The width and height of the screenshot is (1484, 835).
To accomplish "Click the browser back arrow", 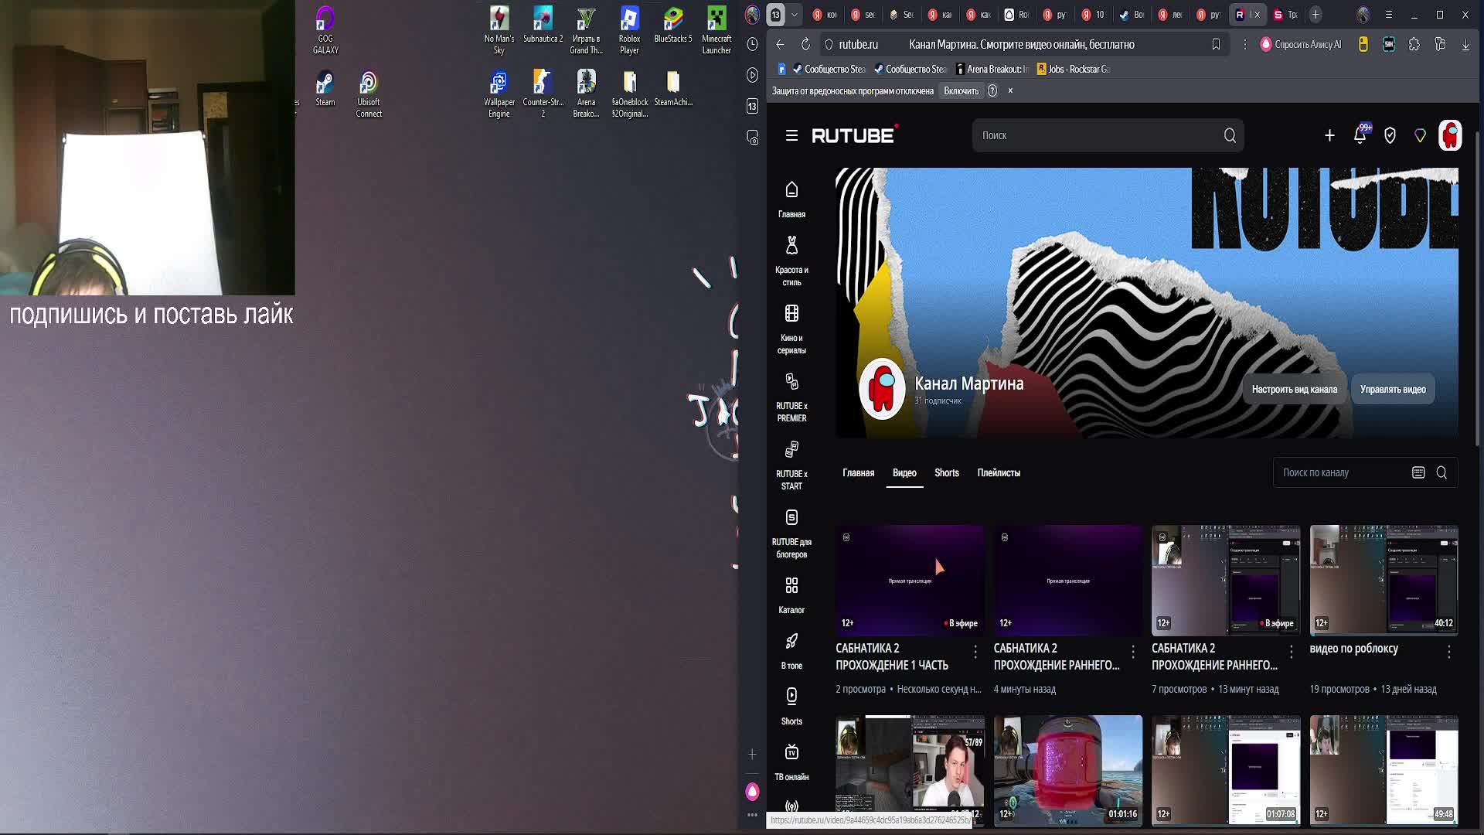I will pyautogui.click(x=780, y=44).
